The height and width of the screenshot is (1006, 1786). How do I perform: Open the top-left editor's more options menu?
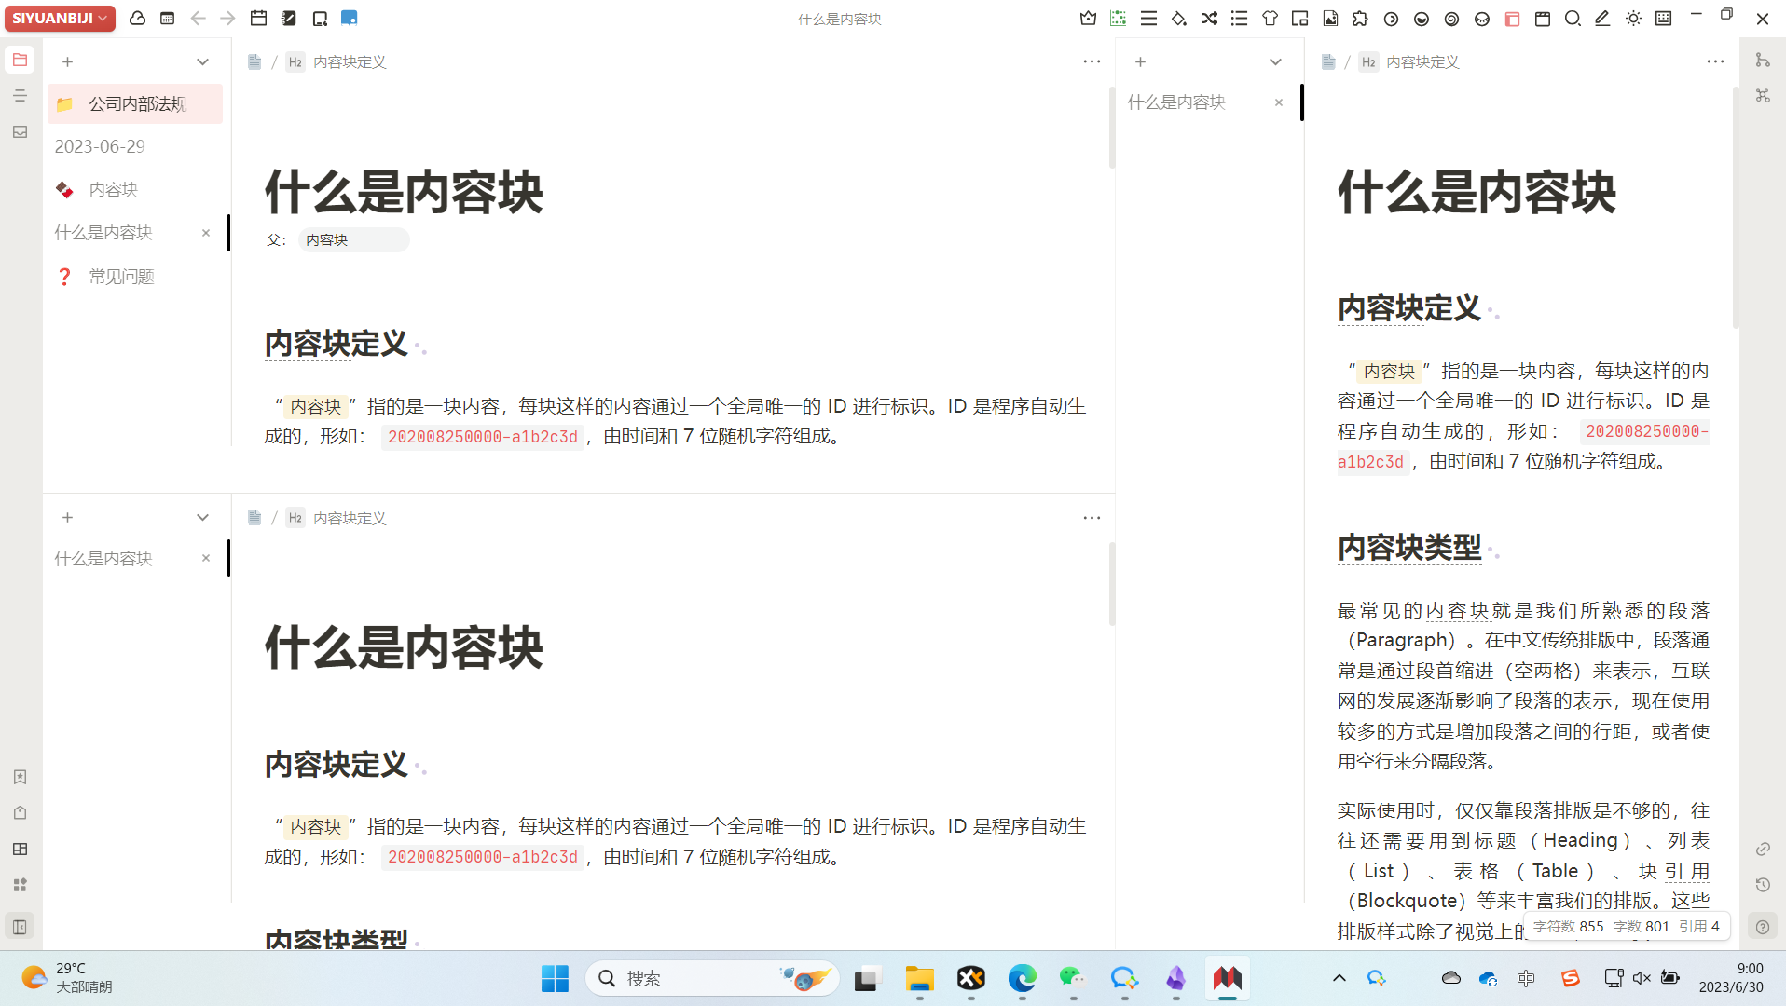(1092, 61)
